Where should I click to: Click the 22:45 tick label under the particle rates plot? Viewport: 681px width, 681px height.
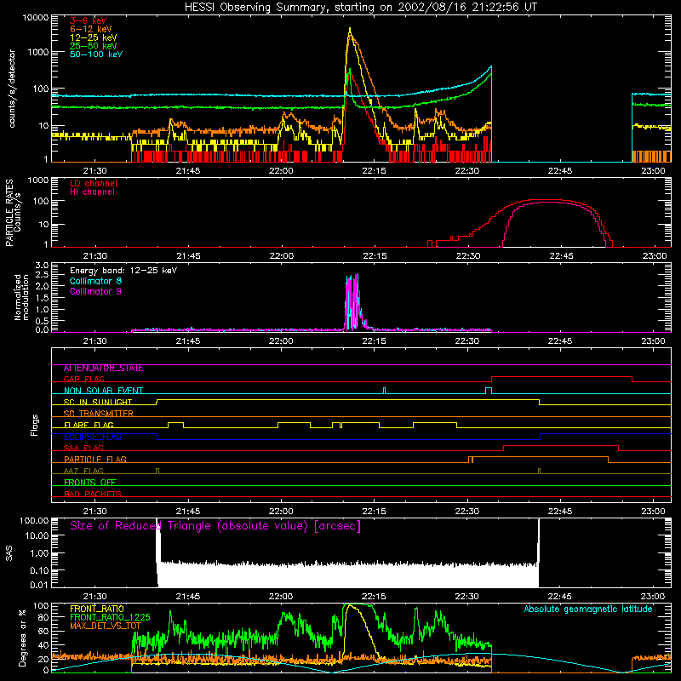pyautogui.click(x=561, y=256)
